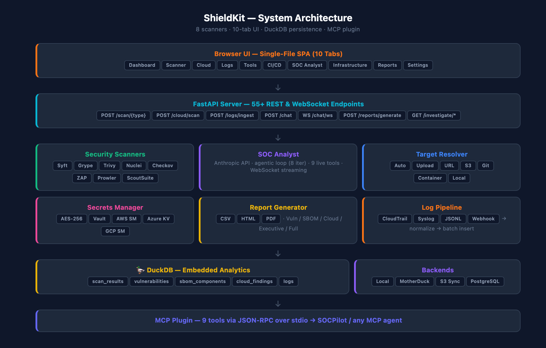Open the Settings tab
Image resolution: width=546 pixels, height=348 pixels.
(418, 65)
